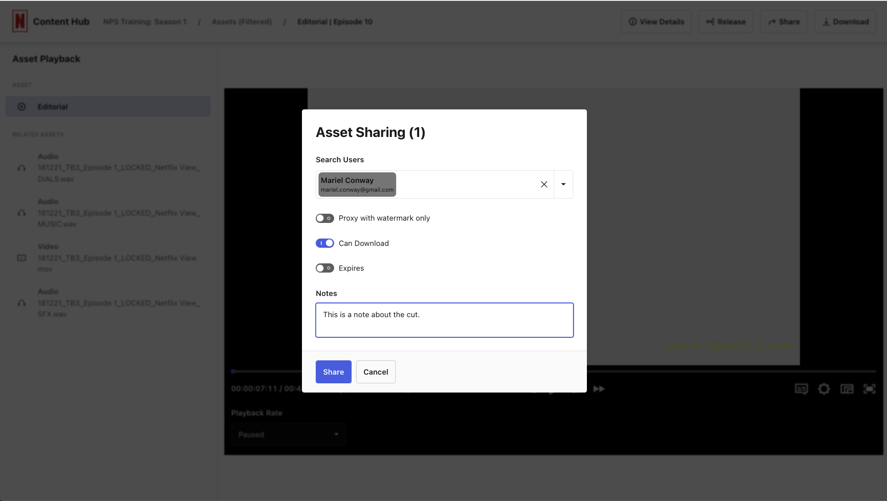Image resolution: width=887 pixels, height=501 pixels.
Task: Click the video icon beside the .mov asset
Action: (22, 258)
